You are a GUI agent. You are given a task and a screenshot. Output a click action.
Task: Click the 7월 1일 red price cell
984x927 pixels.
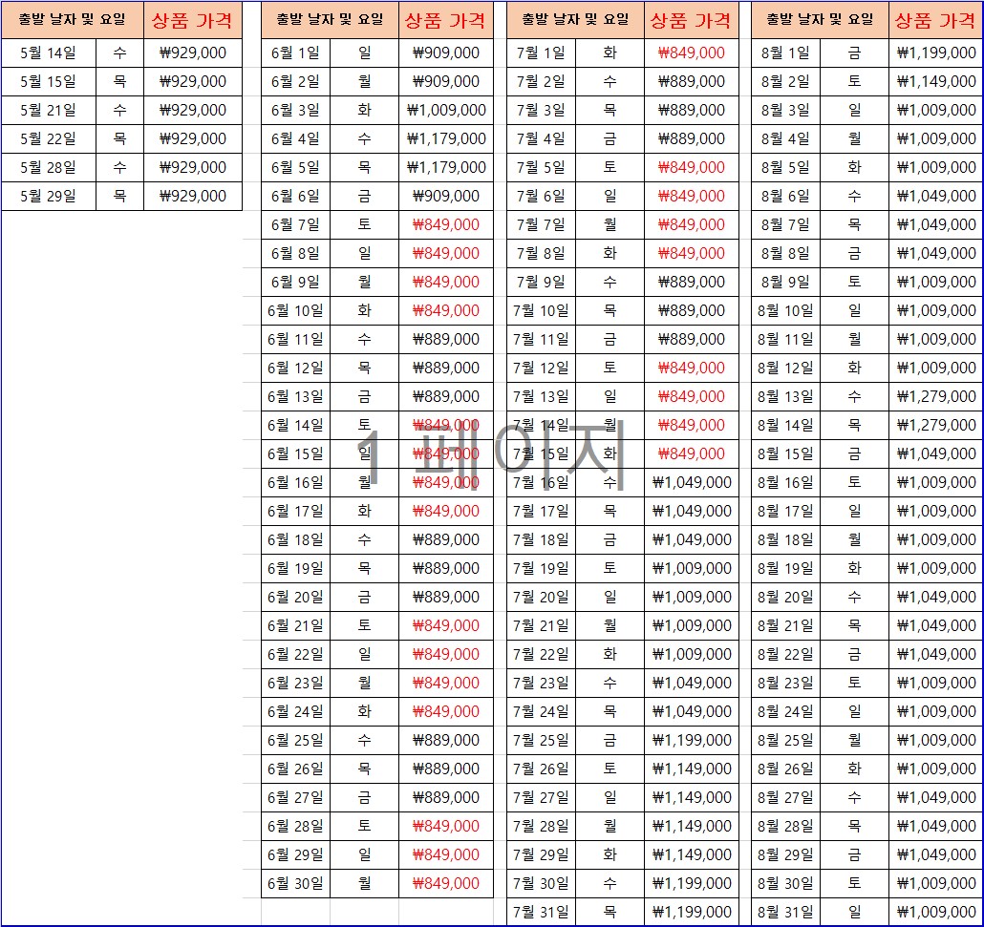692,53
